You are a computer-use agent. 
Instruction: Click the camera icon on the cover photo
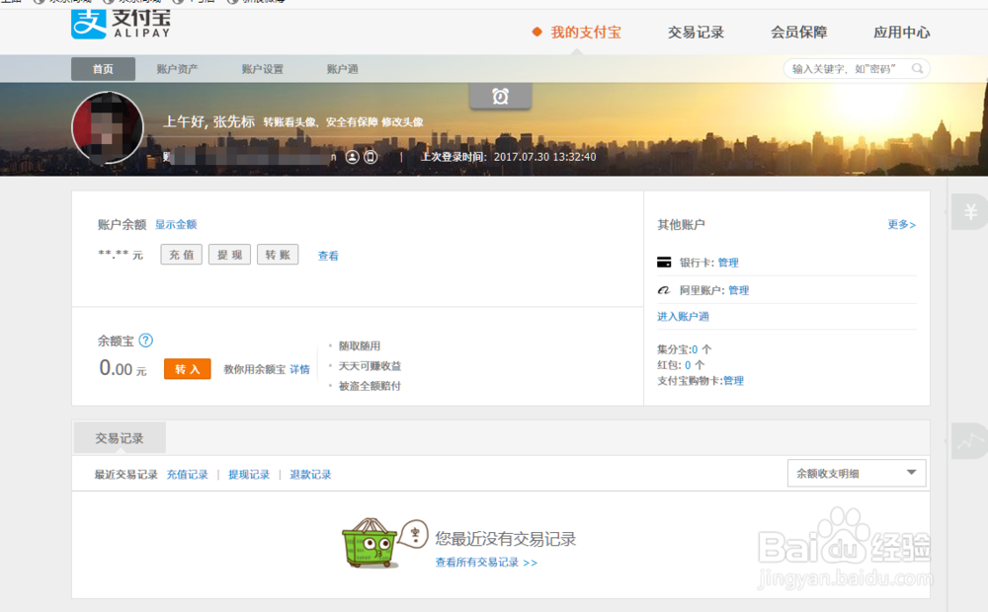pos(500,96)
